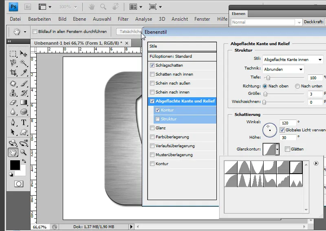This screenshot has width=326, height=231.
Task: Select the Zoom magnifier tool
Action: [24, 153]
